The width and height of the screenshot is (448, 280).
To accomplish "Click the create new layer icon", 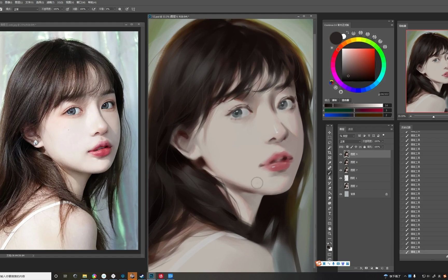I will [382, 268].
